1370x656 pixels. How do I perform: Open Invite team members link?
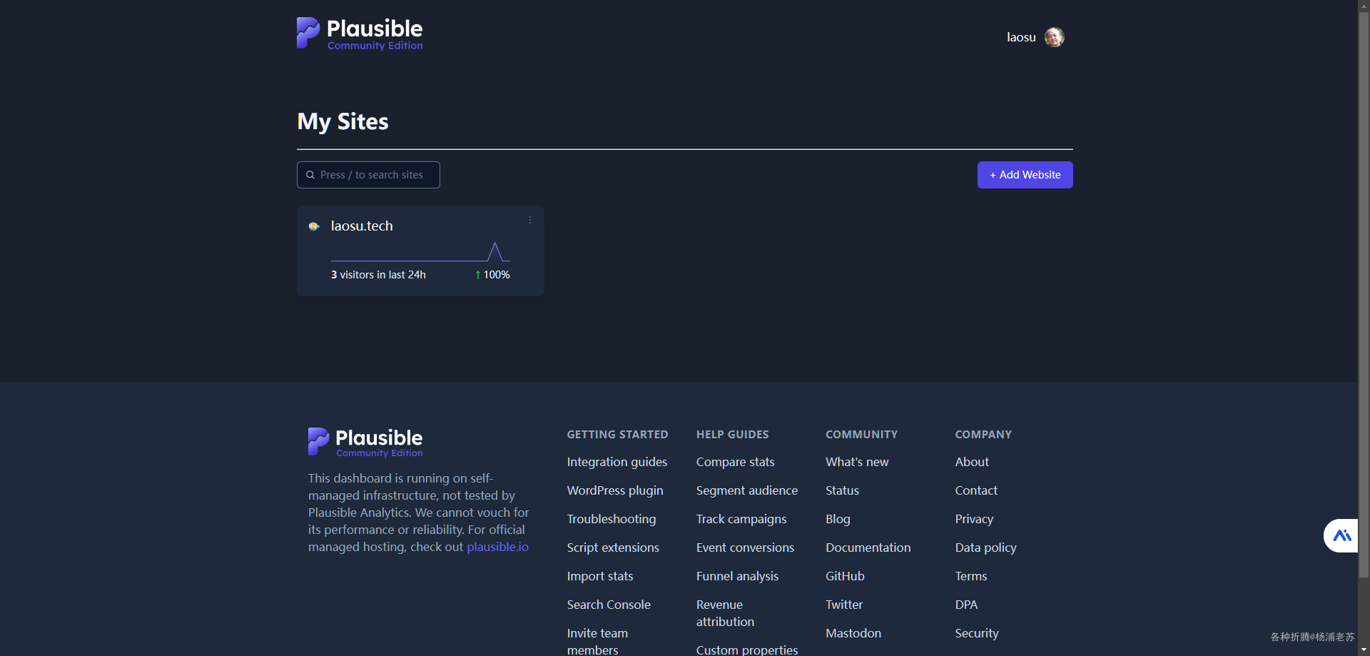click(x=598, y=641)
